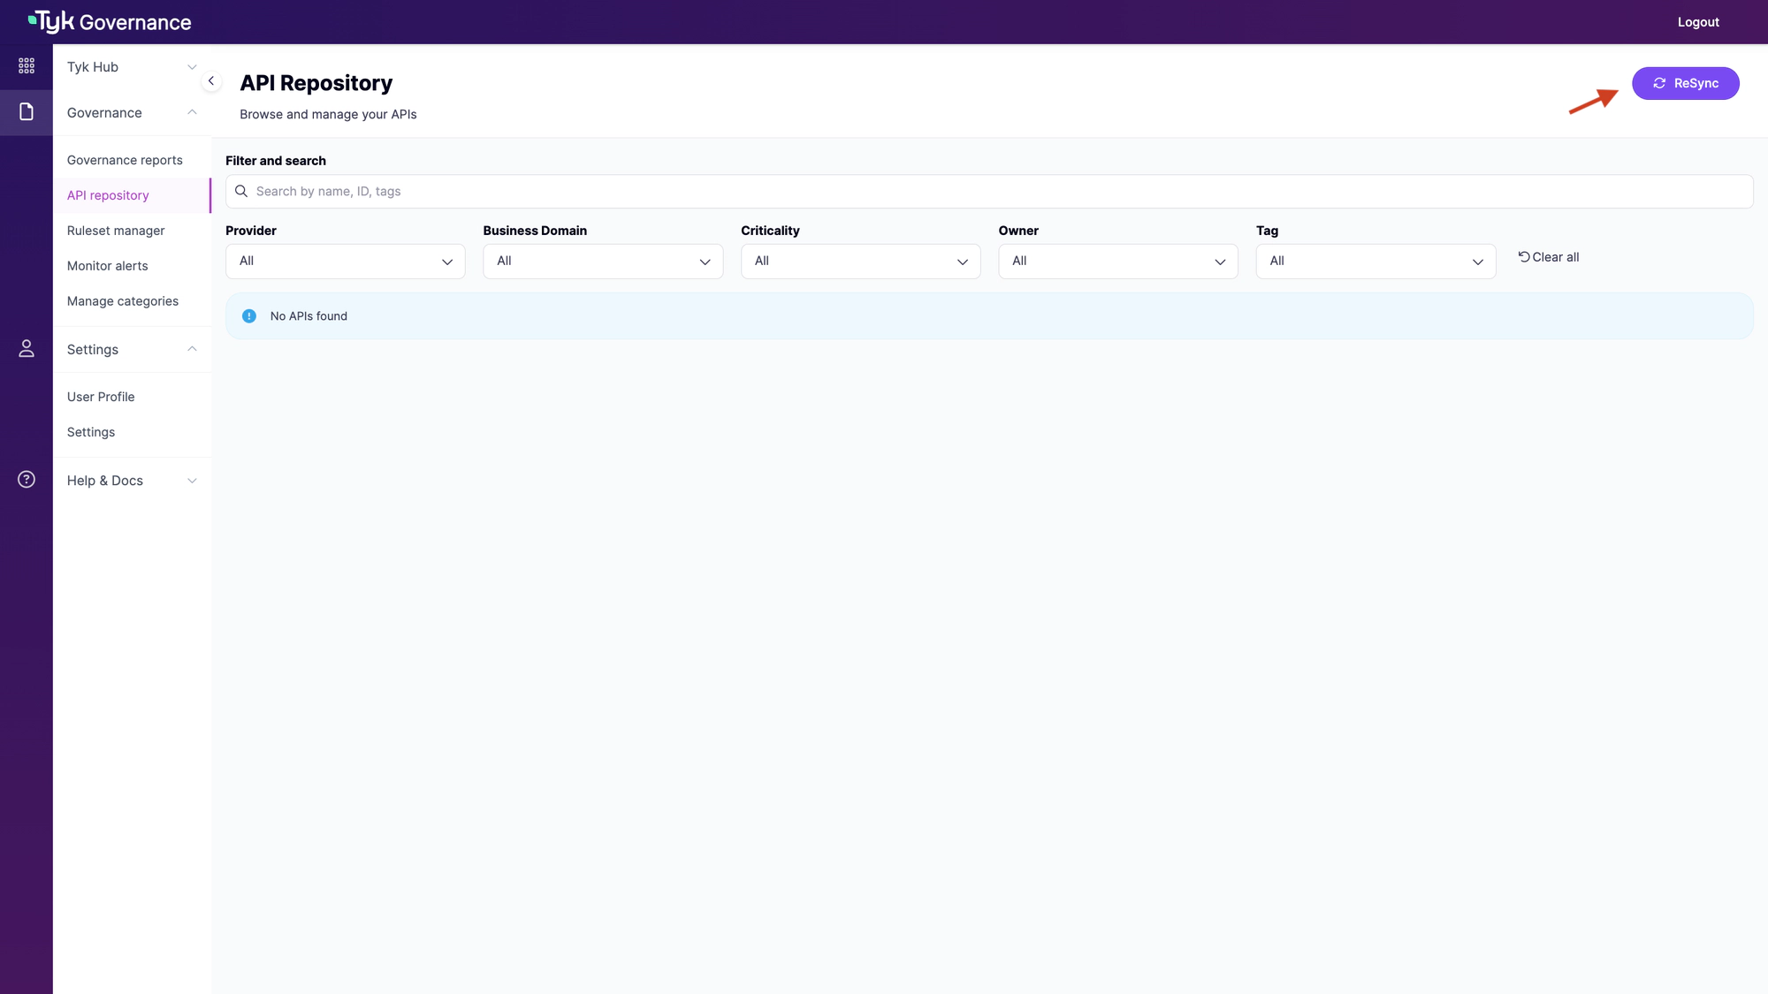Open Monitor alerts from sidebar
The image size is (1768, 994).
point(108,266)
